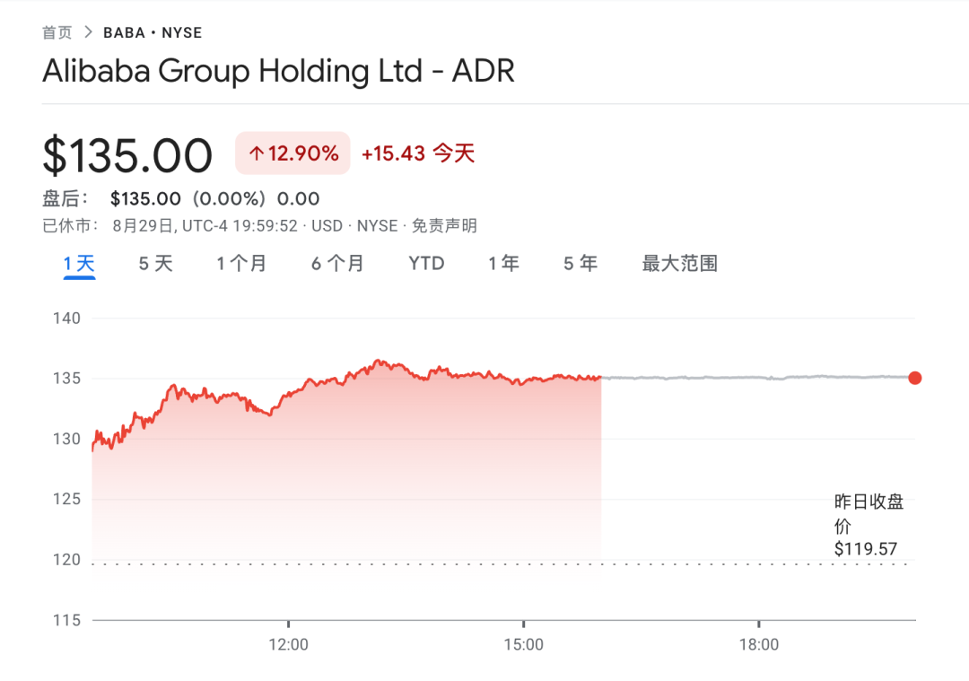969x681 pixels.
Task: Open the BABA • NYSE breadcrumb
Action: pos(153,33)
